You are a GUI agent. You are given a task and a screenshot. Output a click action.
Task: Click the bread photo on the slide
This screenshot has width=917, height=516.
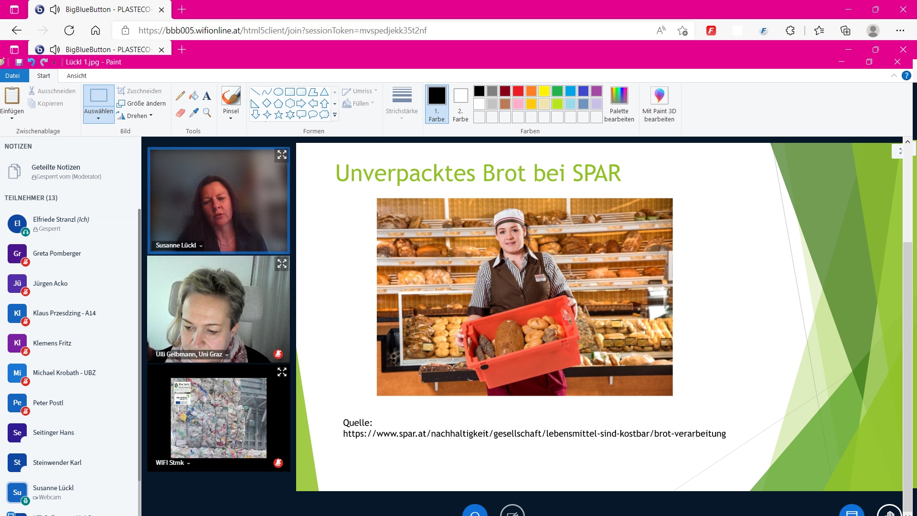click(524, 297)
